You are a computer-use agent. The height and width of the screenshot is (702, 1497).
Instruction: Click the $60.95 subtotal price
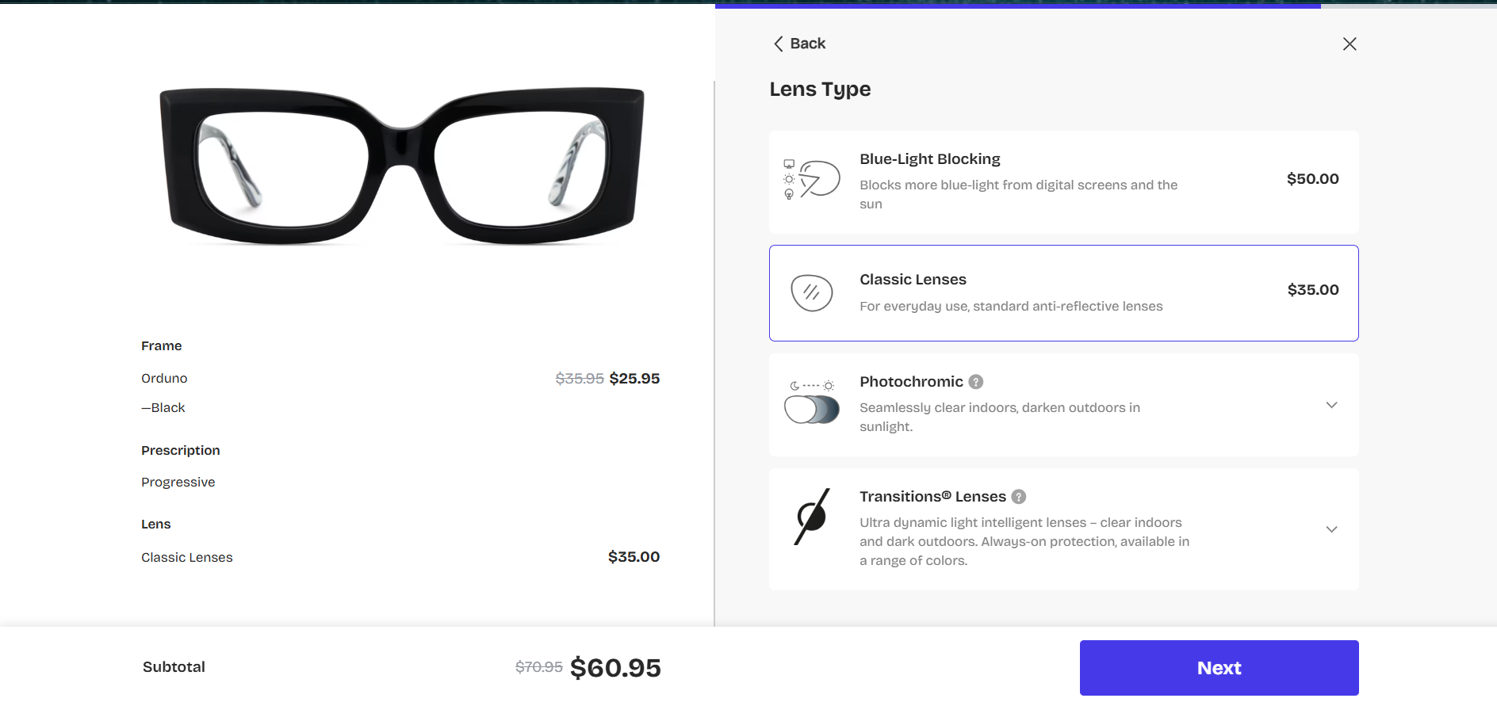point(615,668)
